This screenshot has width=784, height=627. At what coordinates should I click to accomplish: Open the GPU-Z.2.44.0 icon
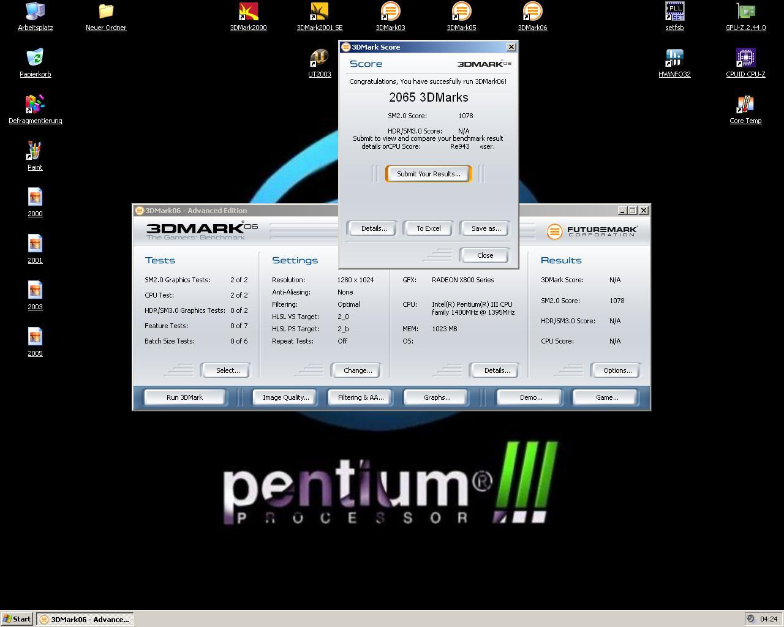point(745,17)
